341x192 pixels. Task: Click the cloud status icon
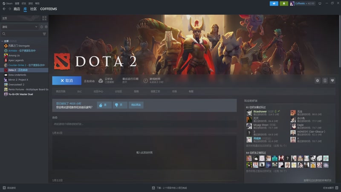pos(101,81)
